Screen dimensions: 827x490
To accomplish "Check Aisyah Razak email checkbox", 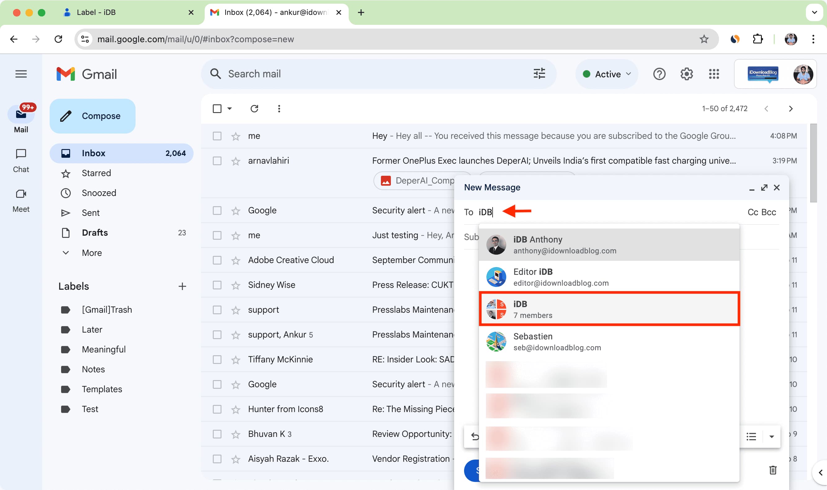I will 217,459.
